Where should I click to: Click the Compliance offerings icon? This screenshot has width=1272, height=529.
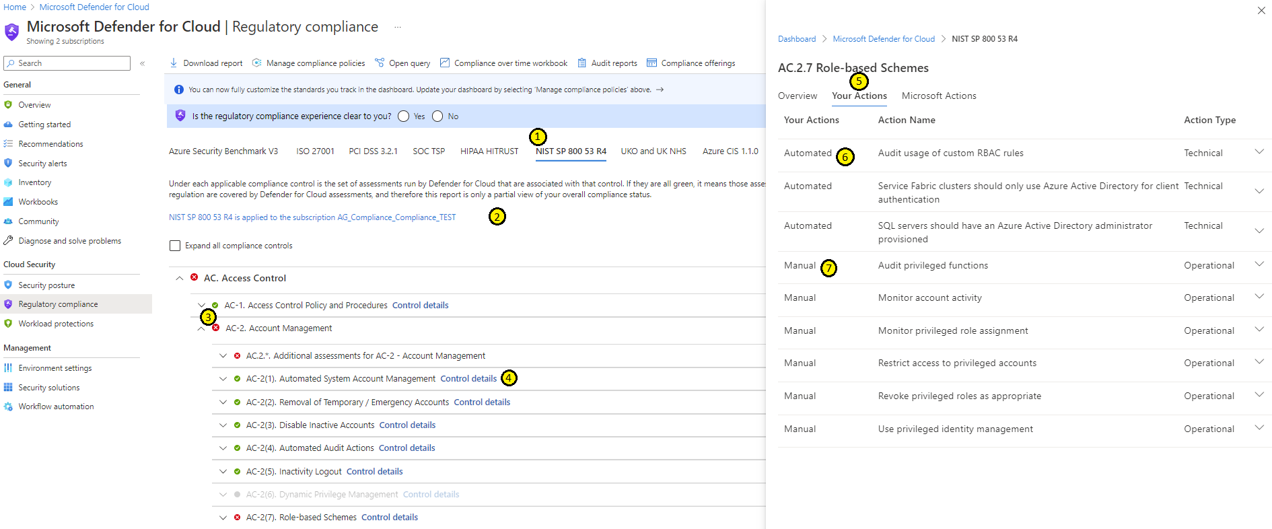click(651, 63)
